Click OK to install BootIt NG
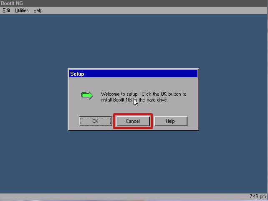268x201 pixels. 96,121
